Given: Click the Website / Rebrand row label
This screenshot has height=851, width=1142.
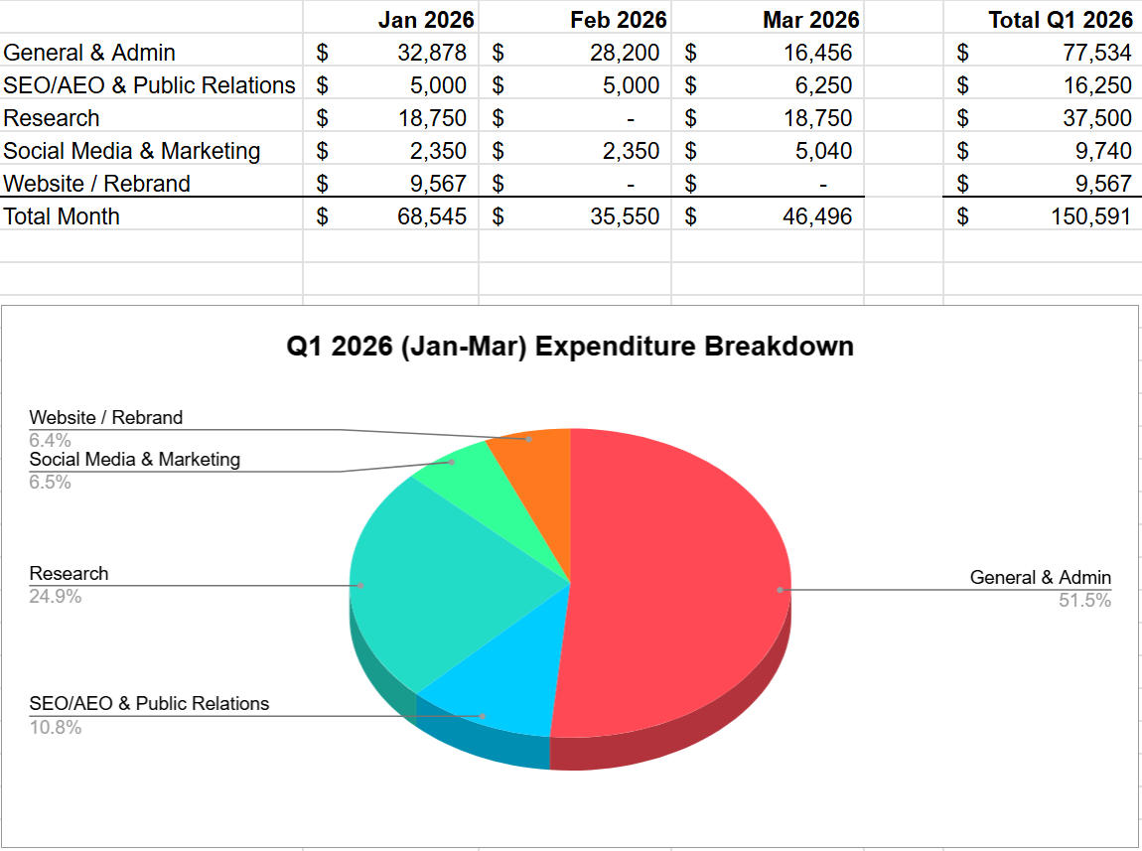Looking at the screenshot, I should [97, 184].
